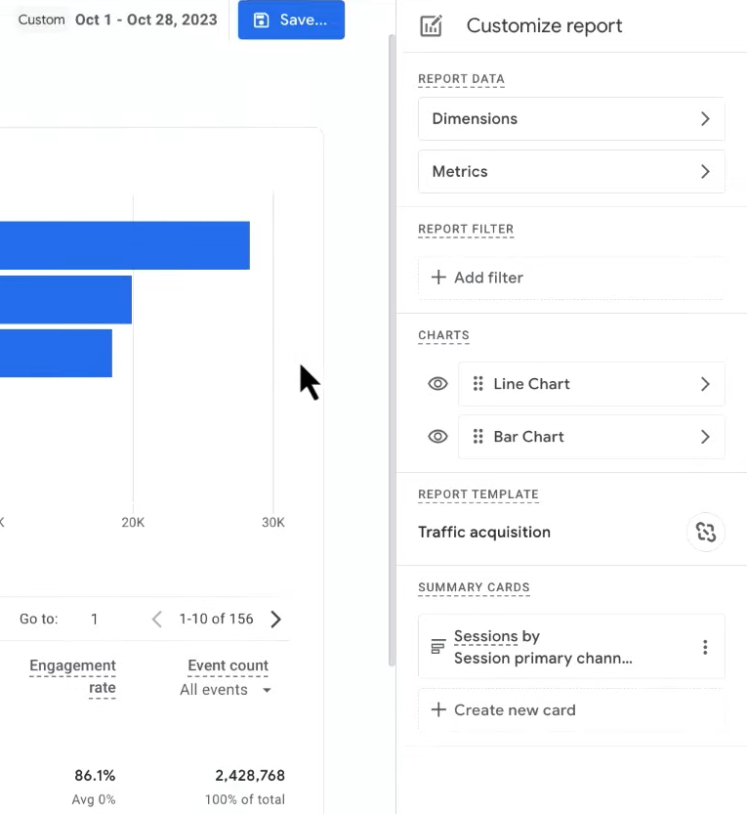Hide the Line Chart with eye toggle
This screenshot has width=747, height=814.
click(437, 384)
